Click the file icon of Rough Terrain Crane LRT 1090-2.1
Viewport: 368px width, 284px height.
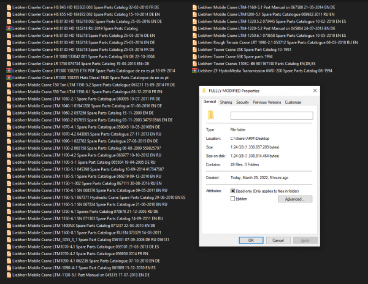click(194, 42)
